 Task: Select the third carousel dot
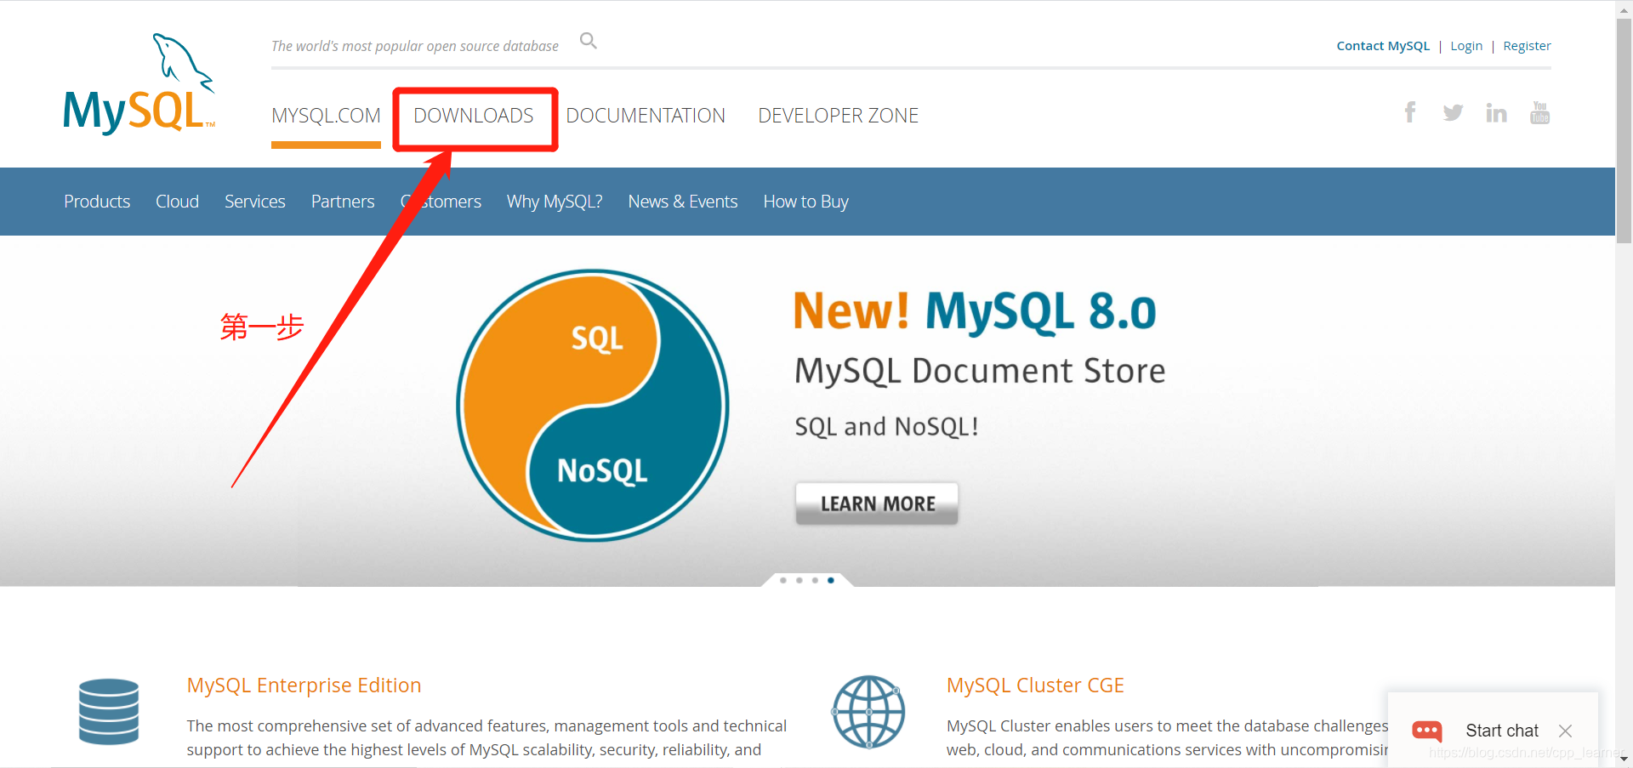[815, 580]
